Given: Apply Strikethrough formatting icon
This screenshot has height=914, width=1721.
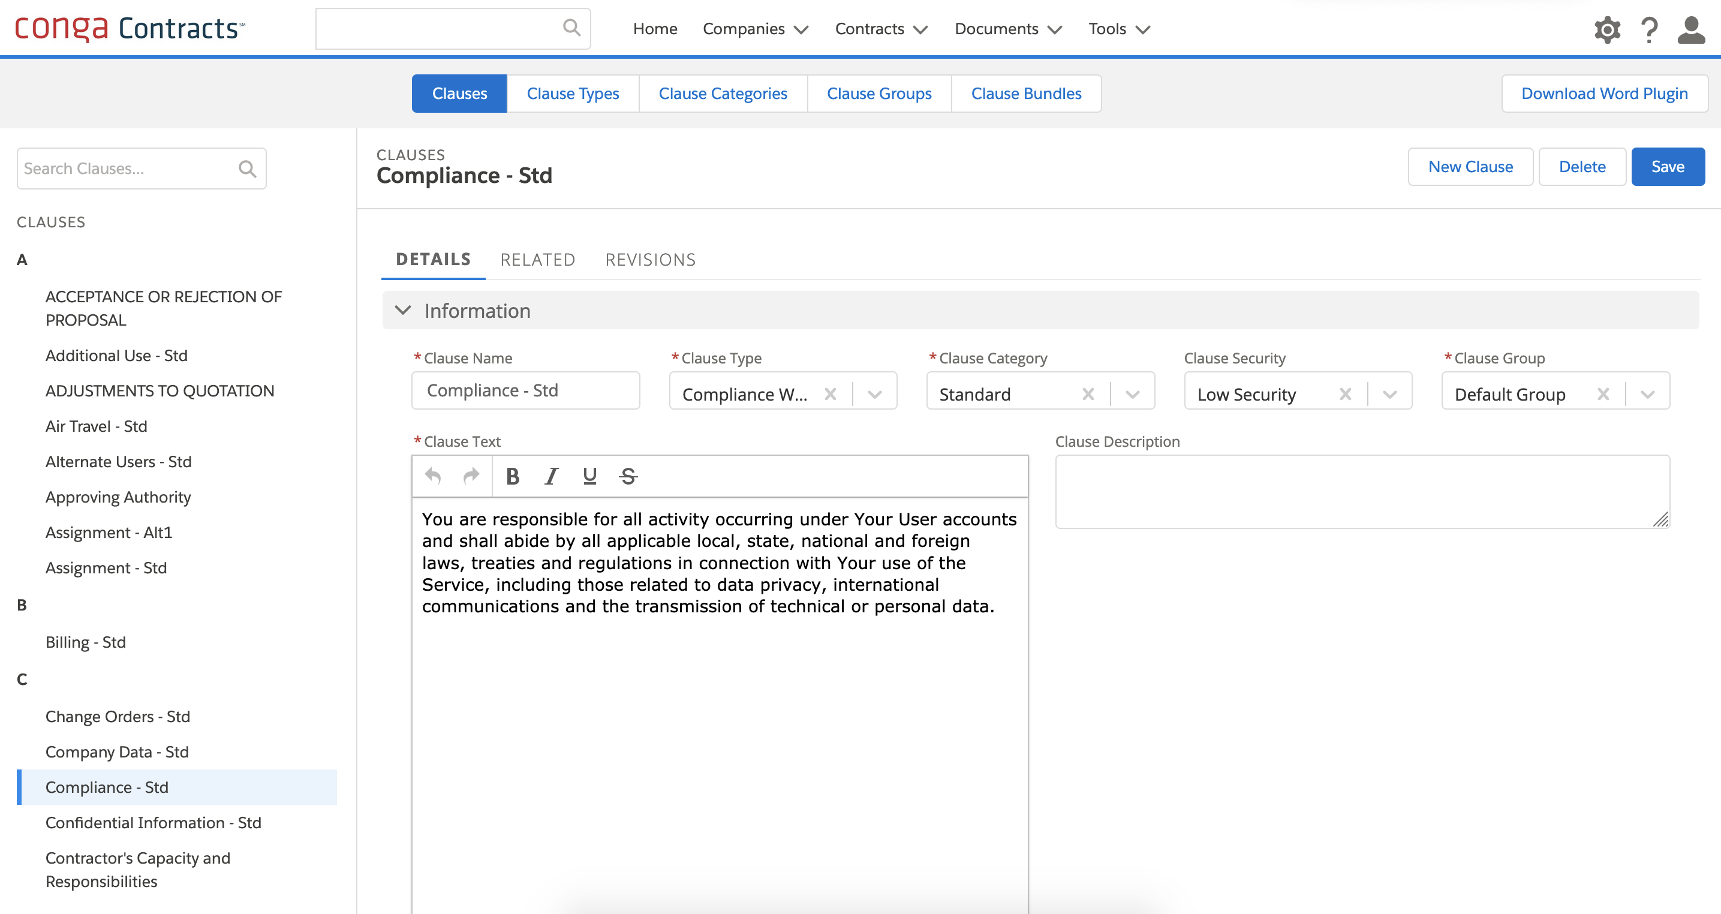Looking at the screenshot, I should [x=628, y=476].
